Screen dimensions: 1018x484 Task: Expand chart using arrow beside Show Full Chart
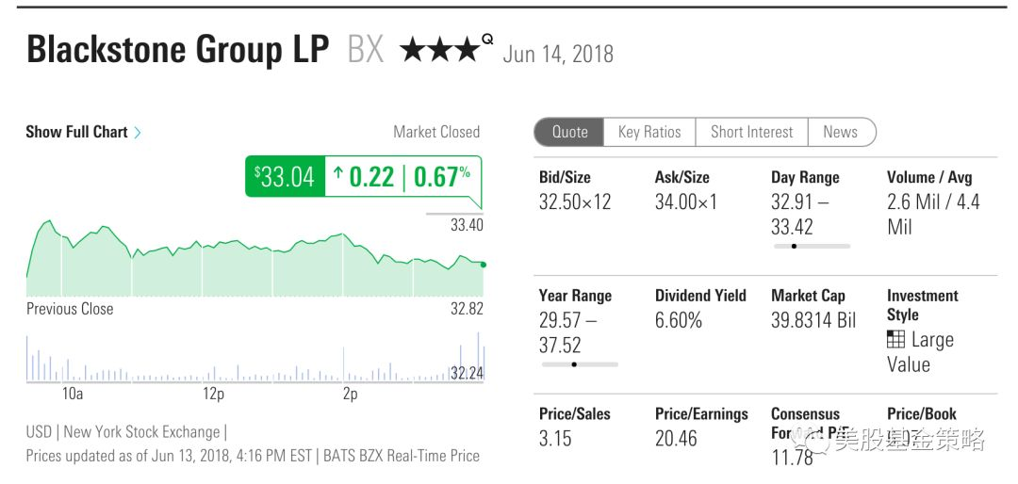[138, 133]
